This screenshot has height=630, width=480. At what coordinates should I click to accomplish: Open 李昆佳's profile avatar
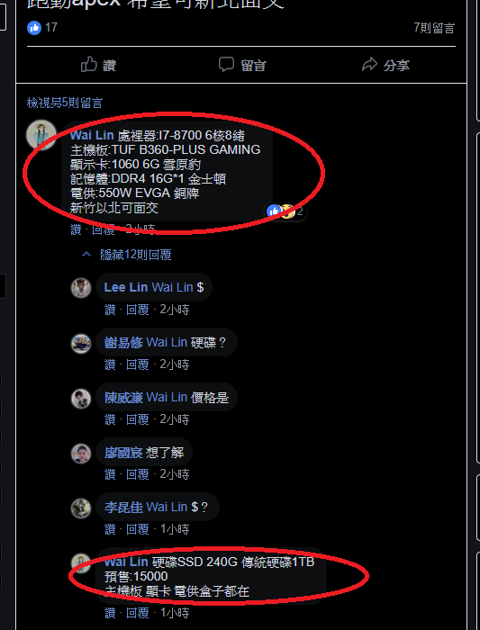pyautogui.click(x=81, y=508)
